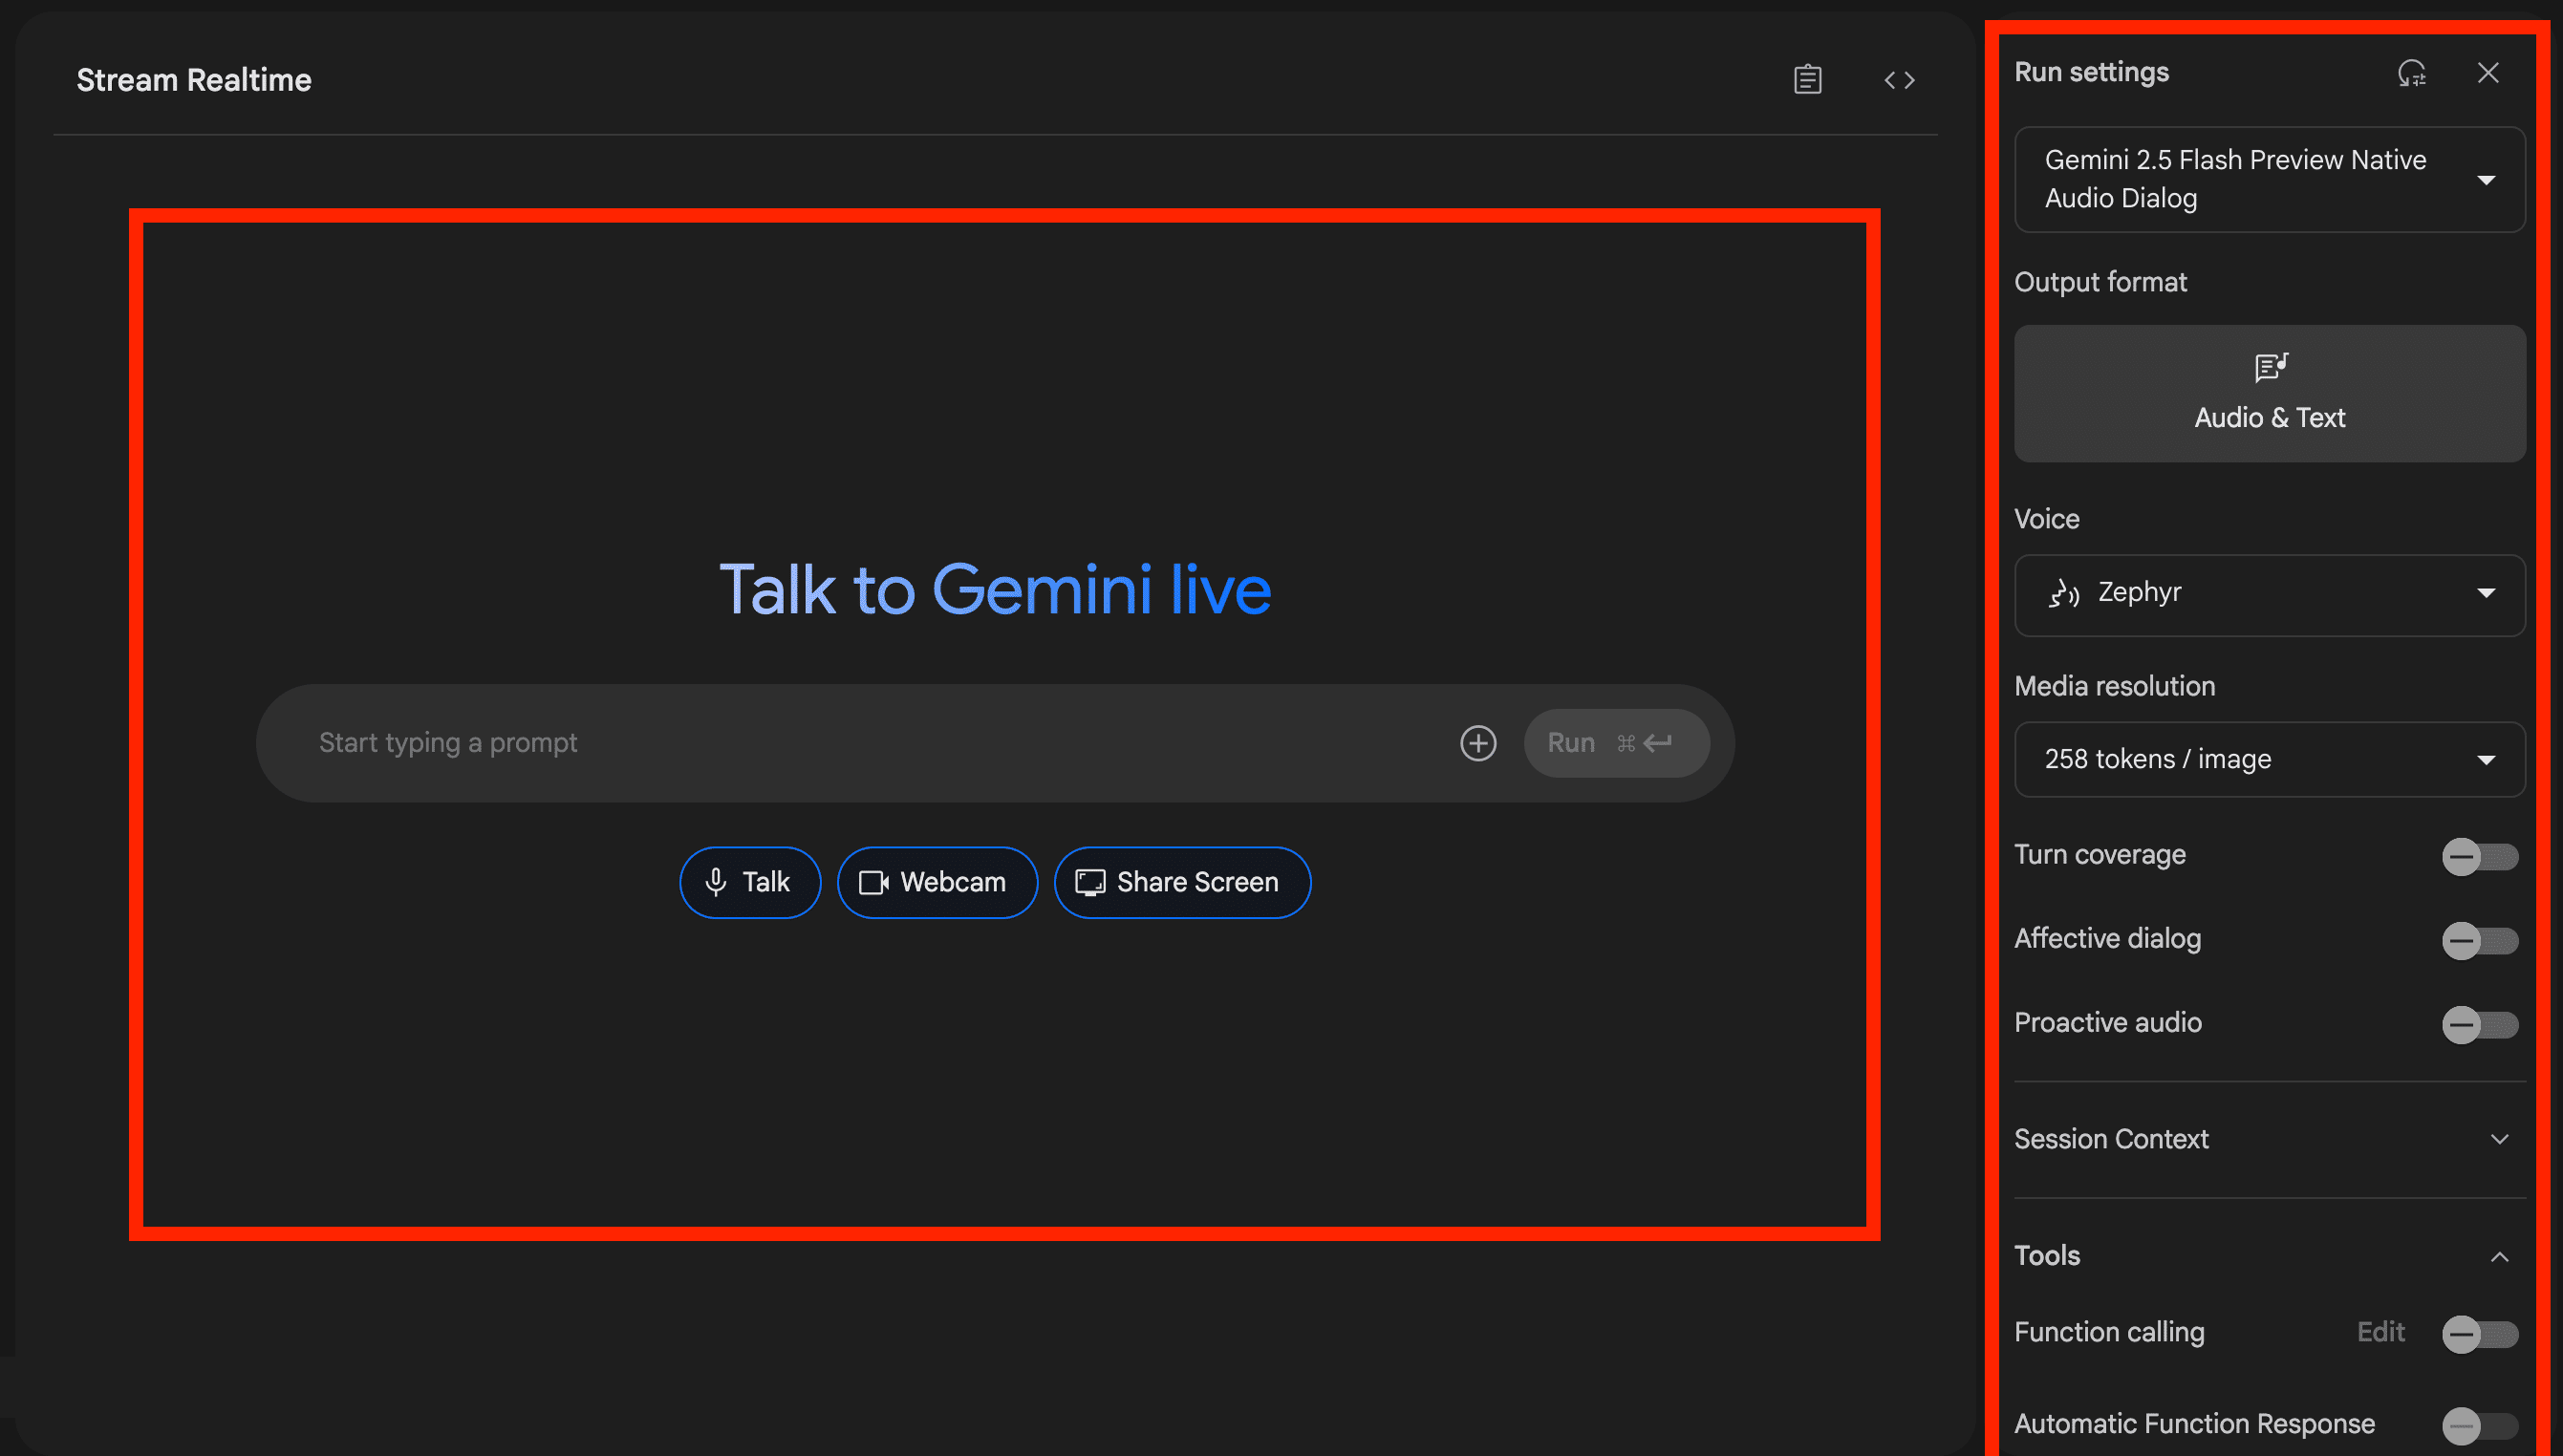
Task: Enable Function calling toggle
Action: [2479, 1333]
